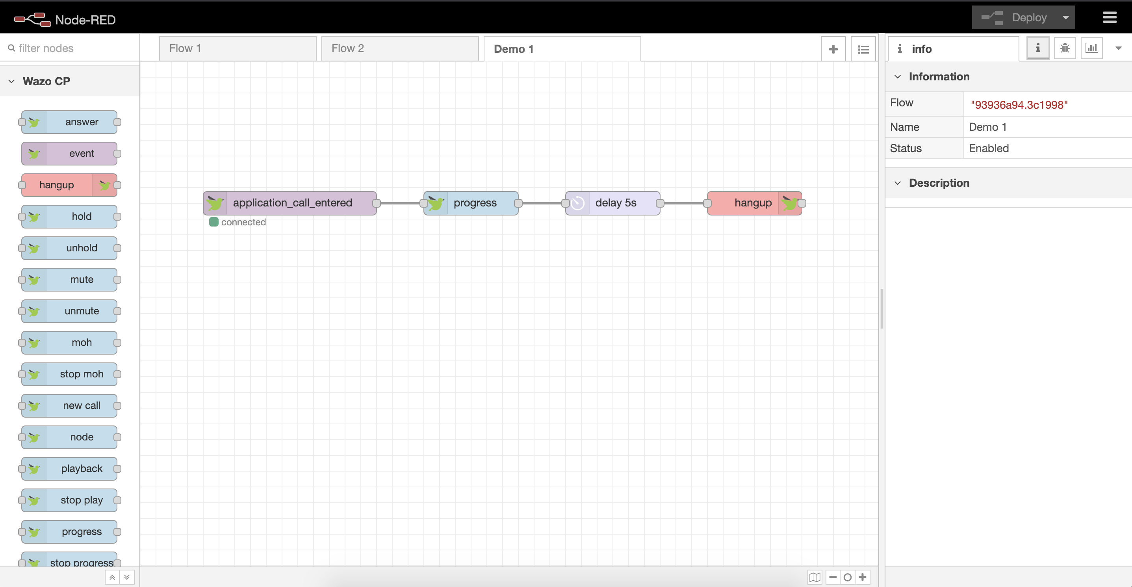This screenshot has height=587, width=1132.
Task: Open the list of flows icon
Action: [863, 49]
